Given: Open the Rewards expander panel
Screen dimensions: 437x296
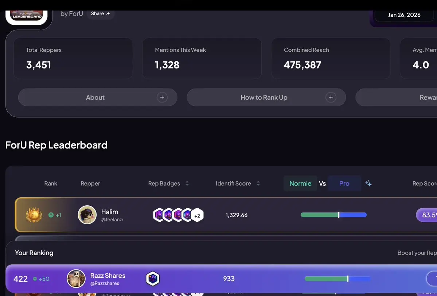Looking at the screenshot, I should 396,98.
